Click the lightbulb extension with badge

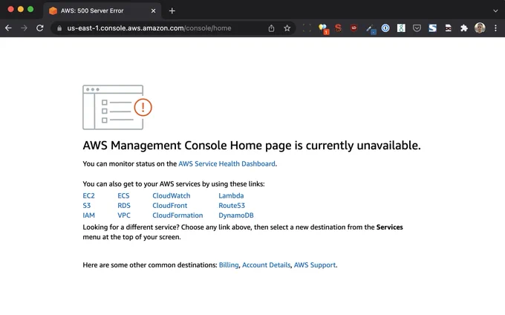click(x=323, y=29)
